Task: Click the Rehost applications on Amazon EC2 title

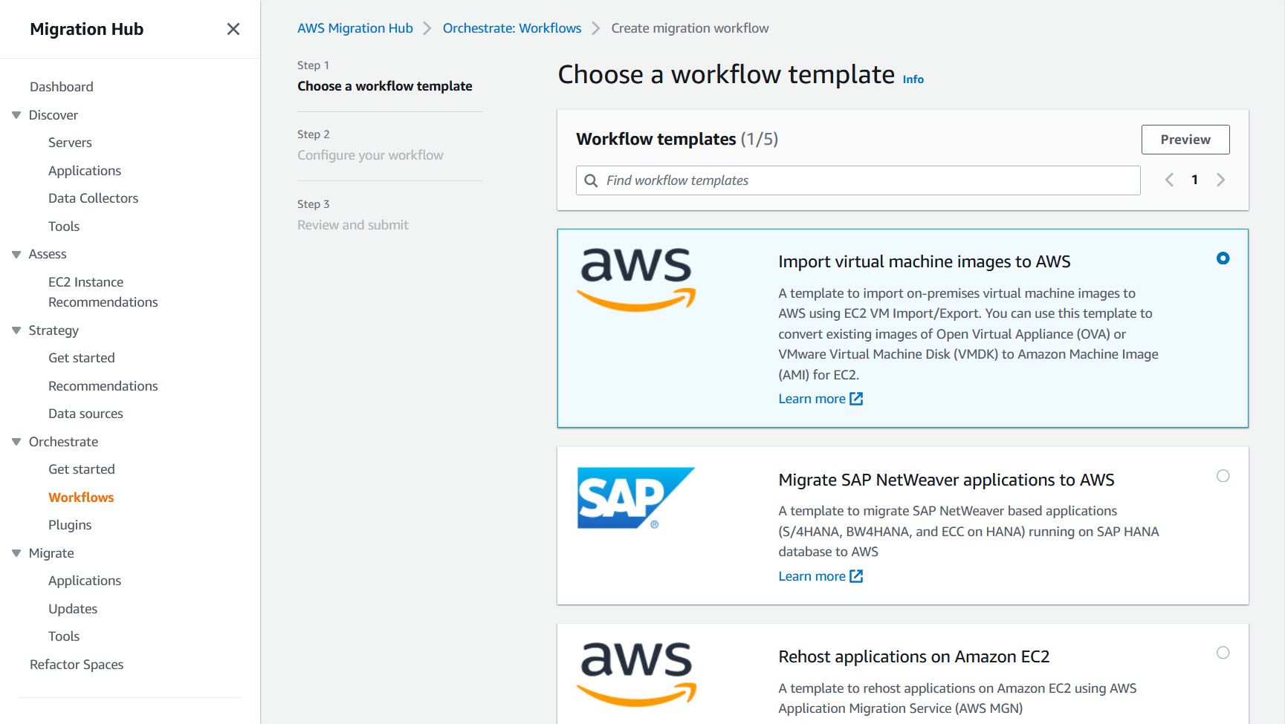Action: [913, 657]
